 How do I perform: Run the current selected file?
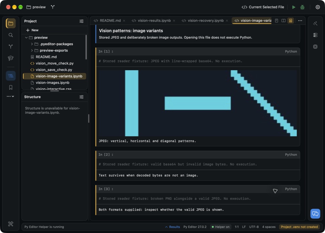click(294, 7)
